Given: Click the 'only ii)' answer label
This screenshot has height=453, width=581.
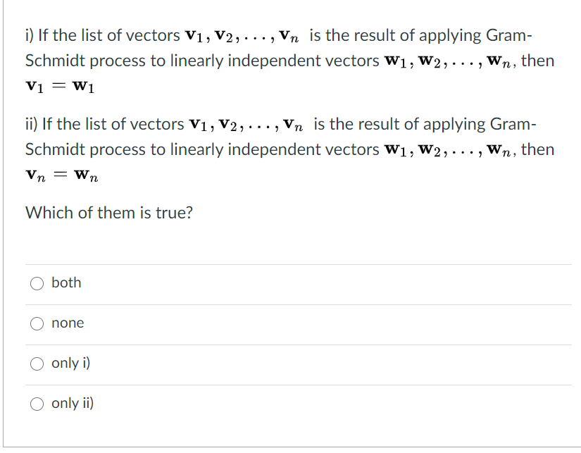Looking at the screenshot, I should click(73, 403).
